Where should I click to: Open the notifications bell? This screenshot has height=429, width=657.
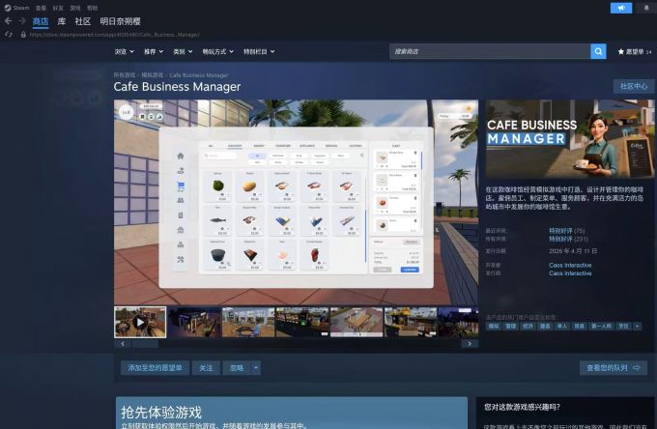click(x=645, y=8)
